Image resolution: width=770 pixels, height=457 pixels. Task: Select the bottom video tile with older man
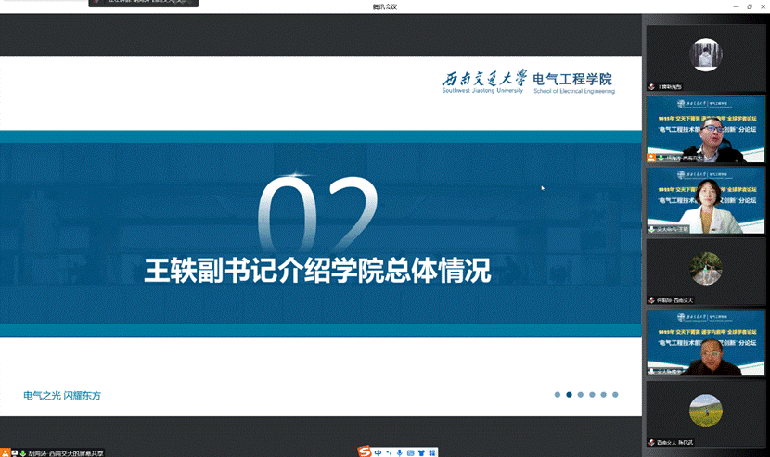click(706, 343)
